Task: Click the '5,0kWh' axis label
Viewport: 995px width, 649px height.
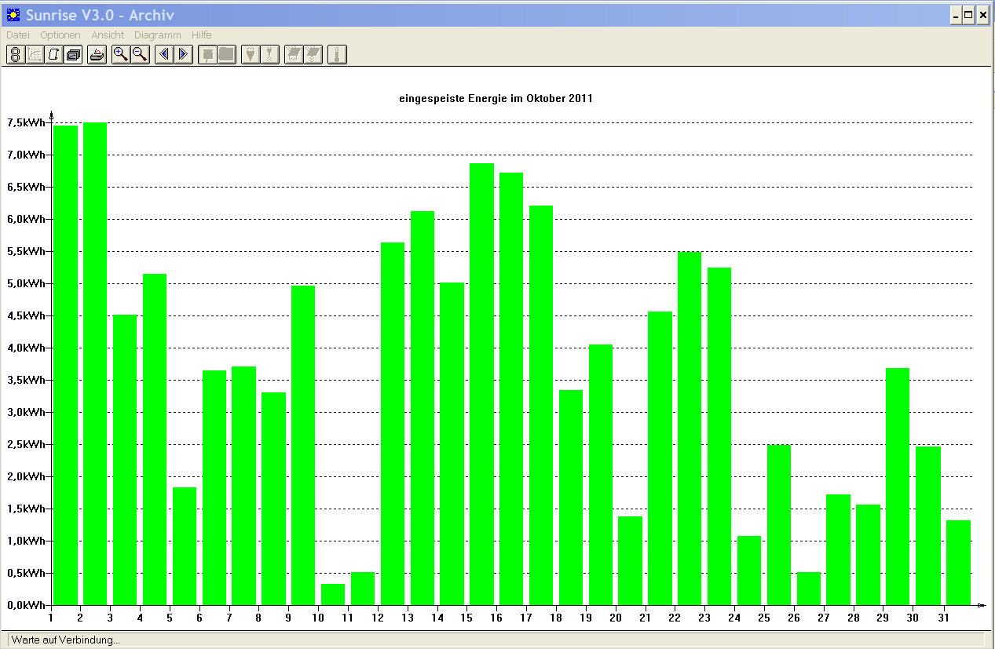Action: click(27, 283)
